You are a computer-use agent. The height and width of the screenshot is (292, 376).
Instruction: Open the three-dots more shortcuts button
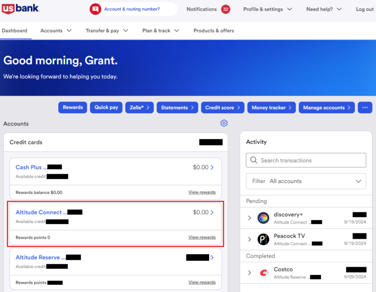pyautogui.click(x=365, y=107)
